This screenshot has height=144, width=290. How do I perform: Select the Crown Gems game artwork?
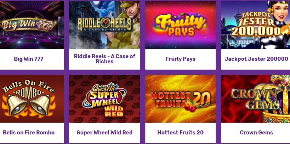pyautogui.click(x=256, y=99)
